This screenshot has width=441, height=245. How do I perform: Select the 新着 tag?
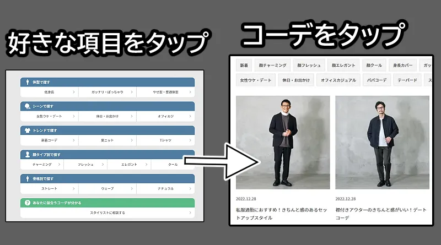pyautogui.click(x=244, y=65)
